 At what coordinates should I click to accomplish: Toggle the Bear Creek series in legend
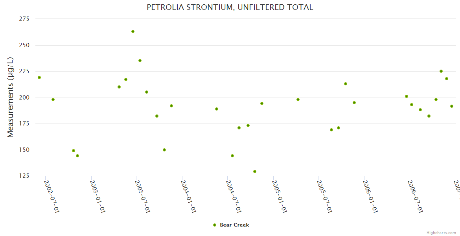point(234,225)
